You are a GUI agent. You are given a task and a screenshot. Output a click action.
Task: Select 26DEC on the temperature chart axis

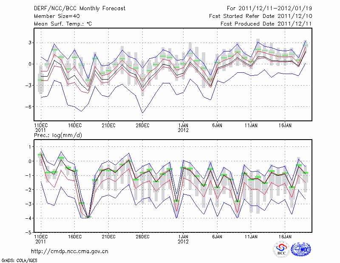142,125
